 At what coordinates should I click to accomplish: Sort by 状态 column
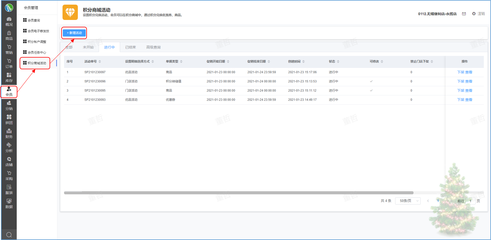pyautogui.click(x=338, y=62)
